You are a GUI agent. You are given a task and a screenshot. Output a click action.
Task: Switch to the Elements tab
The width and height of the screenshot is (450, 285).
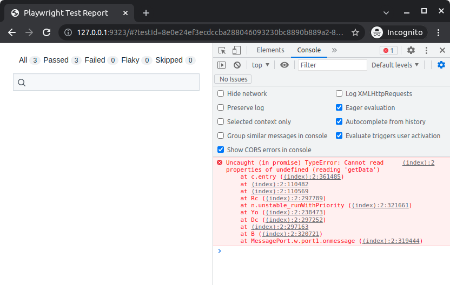coord(270,50)
